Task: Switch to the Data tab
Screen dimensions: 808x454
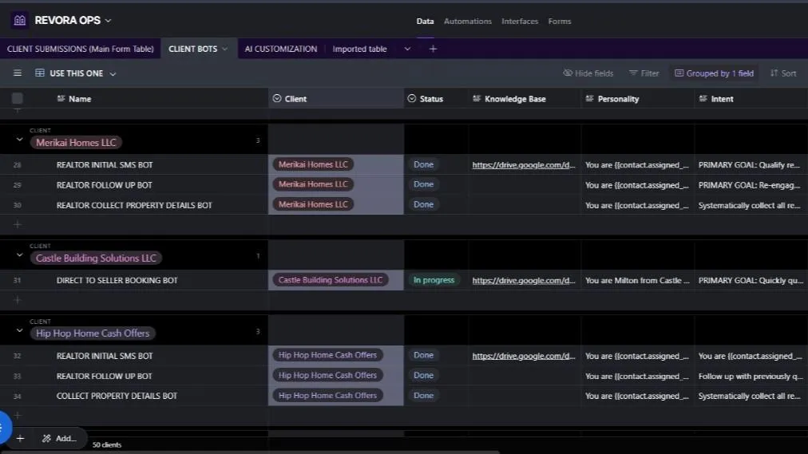Action: point(425,21)
